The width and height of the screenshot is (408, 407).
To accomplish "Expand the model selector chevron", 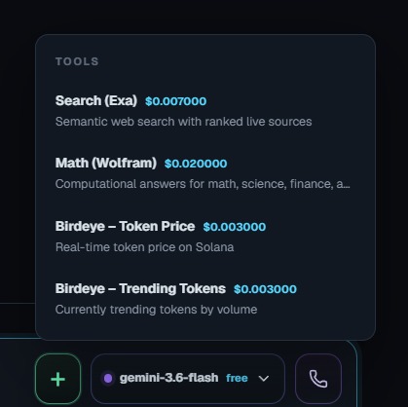I will click(264, 379).
